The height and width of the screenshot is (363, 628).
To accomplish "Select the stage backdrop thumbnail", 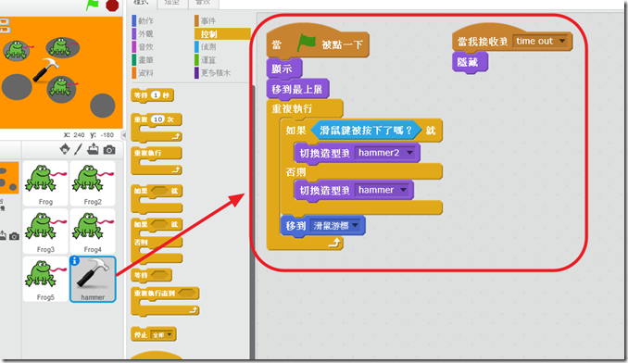I will [9, 178].
